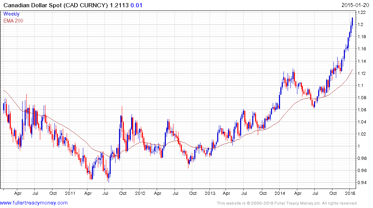Click the 2013 label on time axis
Image resolution: width=373 pixels, height=208 pixels.
point(210,193)
